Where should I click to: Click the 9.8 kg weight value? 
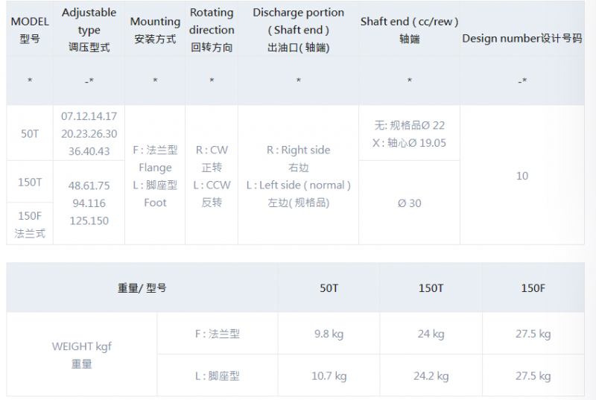329,334
